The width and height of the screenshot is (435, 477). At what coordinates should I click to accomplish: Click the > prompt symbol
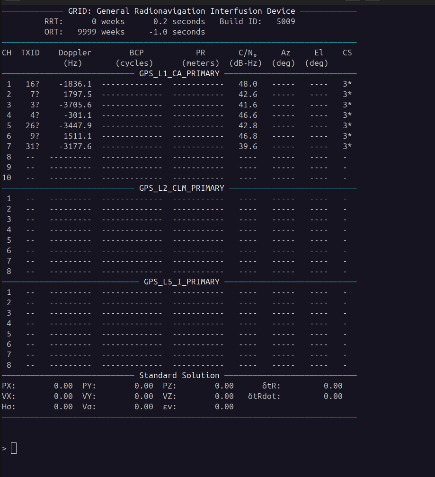4,449
